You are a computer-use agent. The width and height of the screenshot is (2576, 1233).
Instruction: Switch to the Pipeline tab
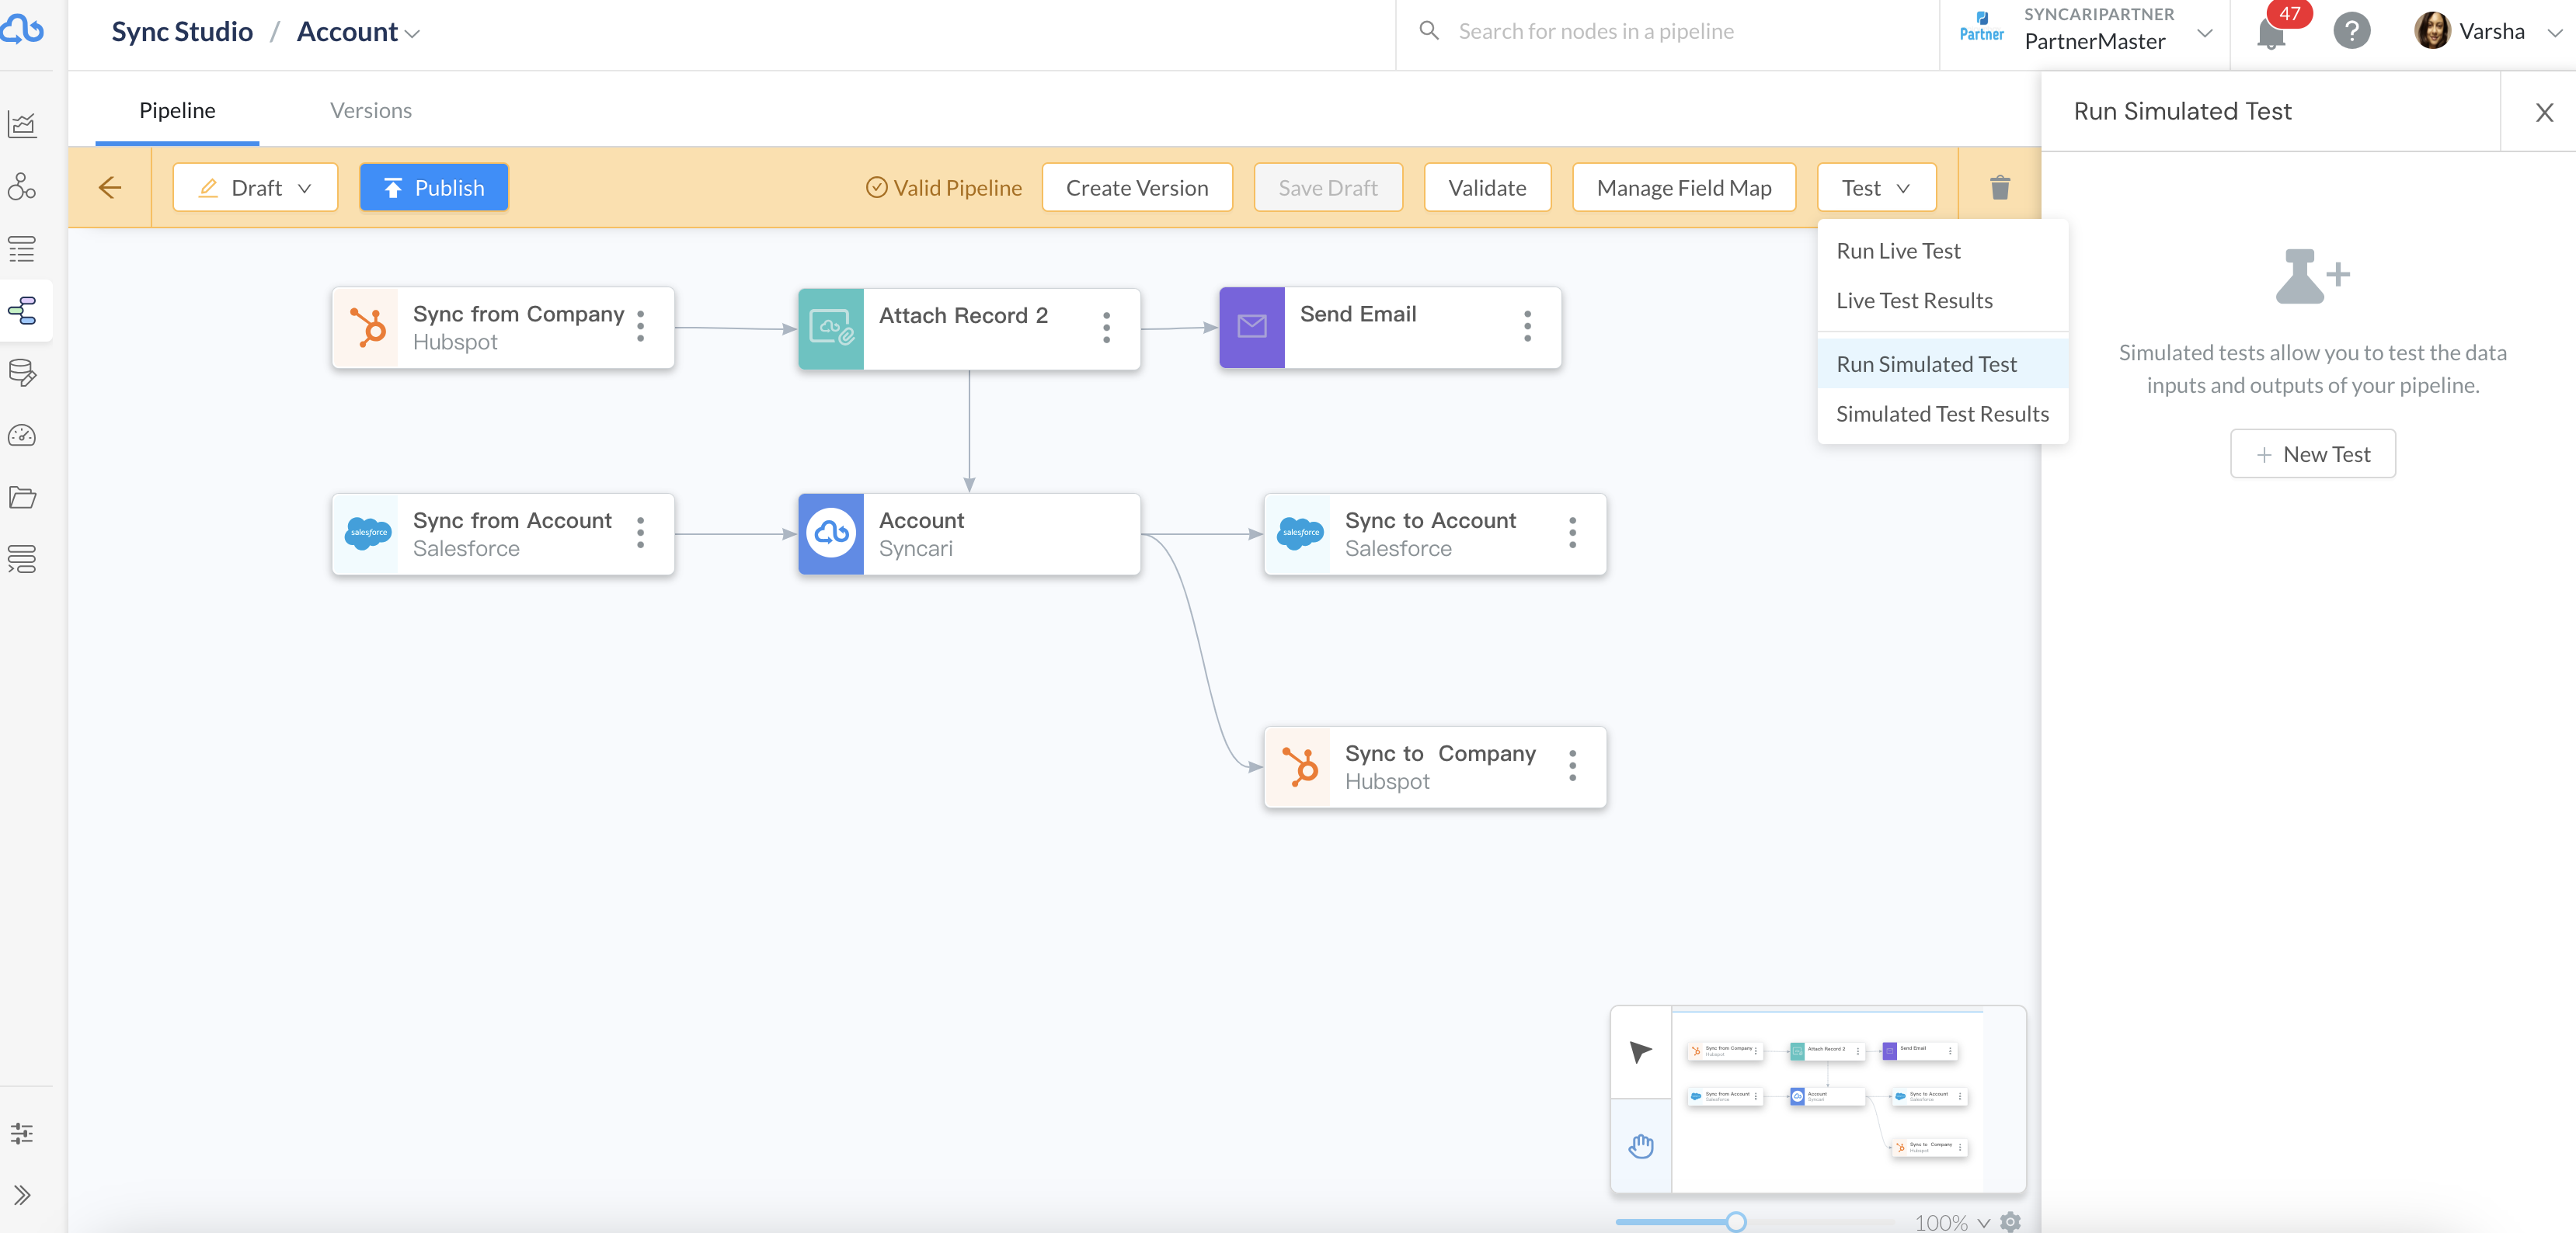click(177, 110)
